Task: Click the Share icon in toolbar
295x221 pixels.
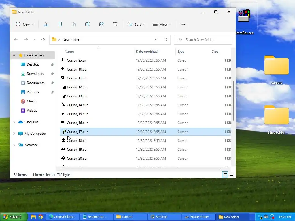Action: tap(101, 24)
